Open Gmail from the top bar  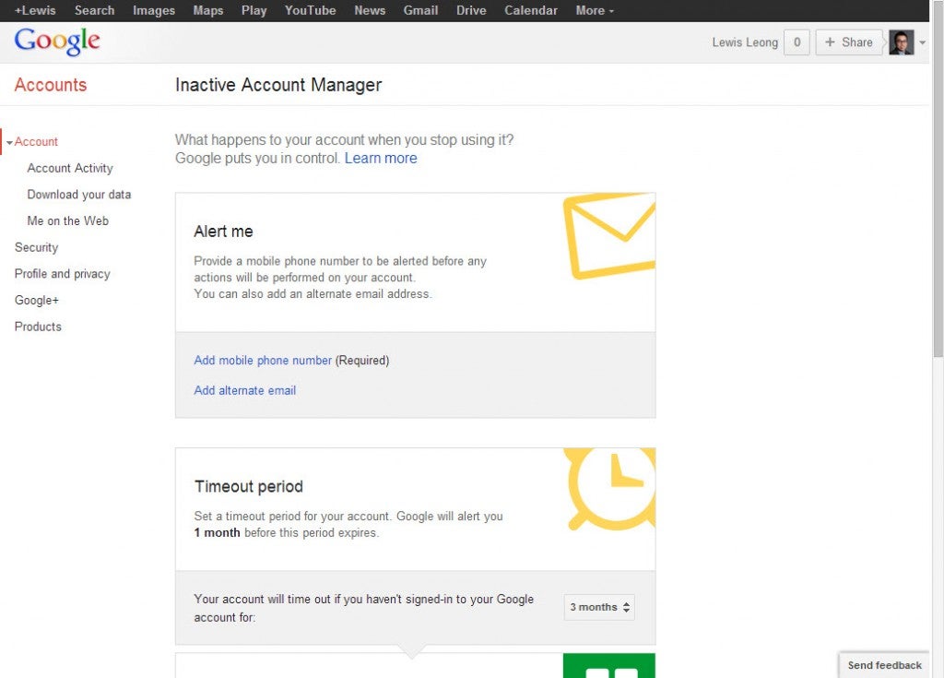(420, 10)
